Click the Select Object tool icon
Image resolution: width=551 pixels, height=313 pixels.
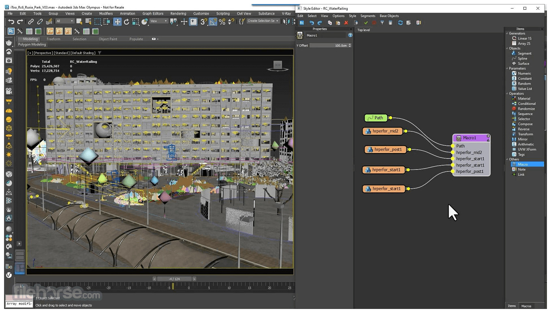(x=79, y=22)
